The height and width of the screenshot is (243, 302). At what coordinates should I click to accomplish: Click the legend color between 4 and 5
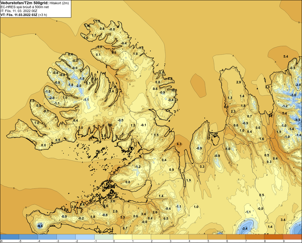pyautogui.click(x=198, y=237)
